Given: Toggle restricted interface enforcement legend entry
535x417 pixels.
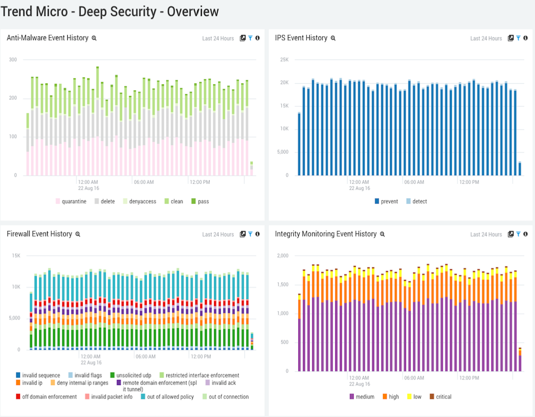Looking at the screenshot, I should [199, 375].
